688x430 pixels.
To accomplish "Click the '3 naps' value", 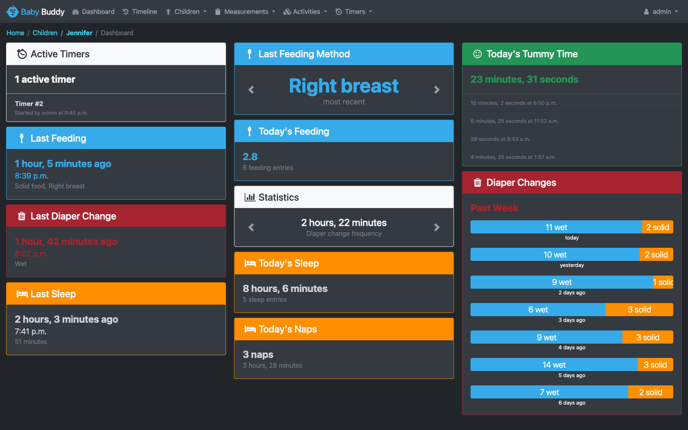I will coord(258,355).
